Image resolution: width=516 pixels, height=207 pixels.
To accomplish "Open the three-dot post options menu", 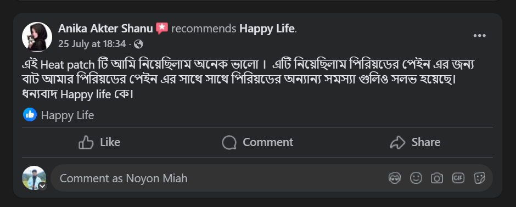I will point(479,36).
